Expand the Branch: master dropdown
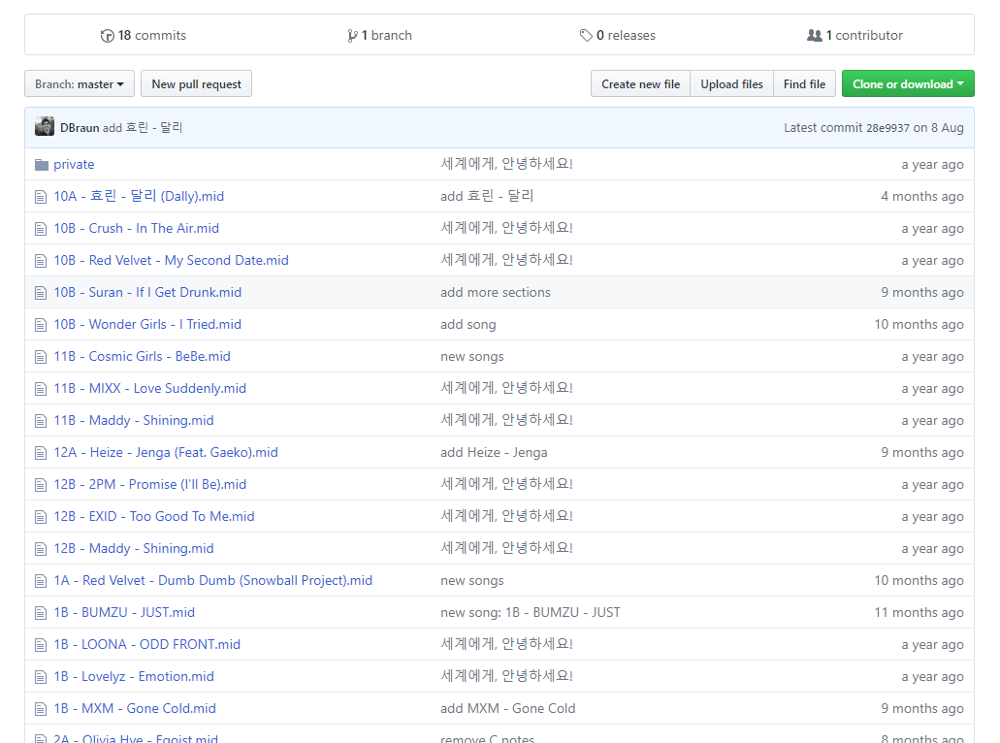The width and height of the screenshot is (1000, 743). pyautogui.click(x=80, y=83)
